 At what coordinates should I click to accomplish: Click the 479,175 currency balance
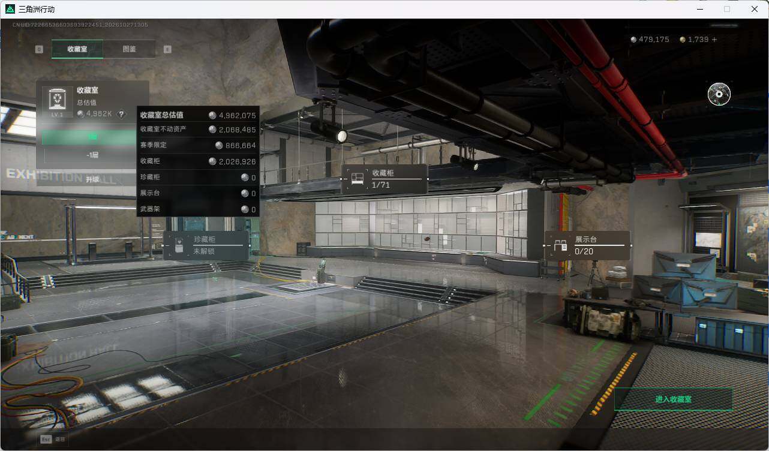click(x=650, y=40)
